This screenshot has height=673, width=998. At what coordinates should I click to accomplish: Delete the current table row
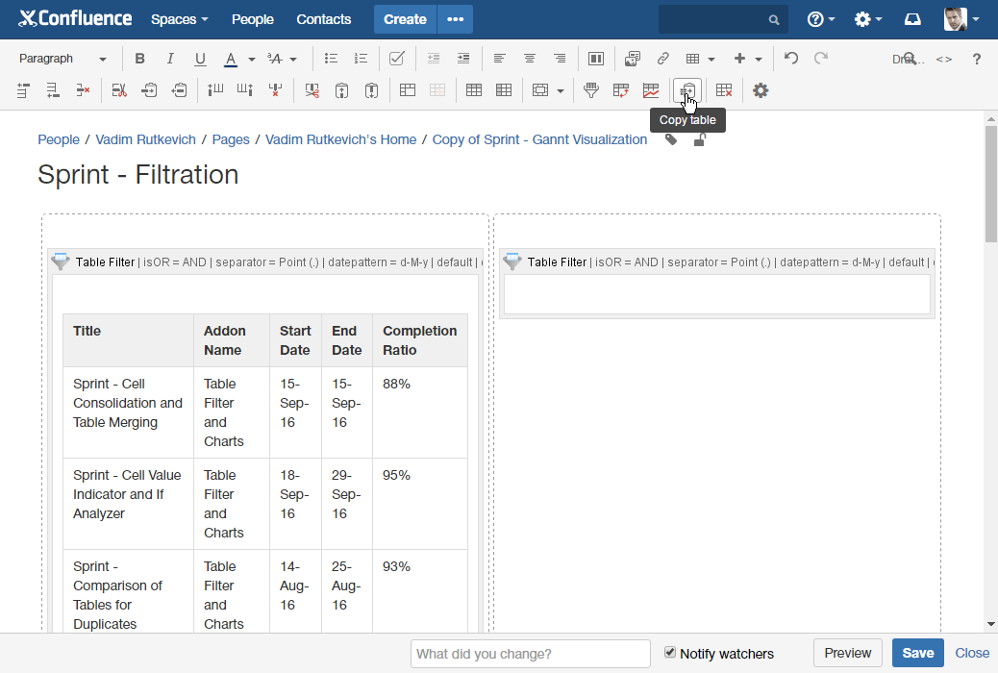84,90
